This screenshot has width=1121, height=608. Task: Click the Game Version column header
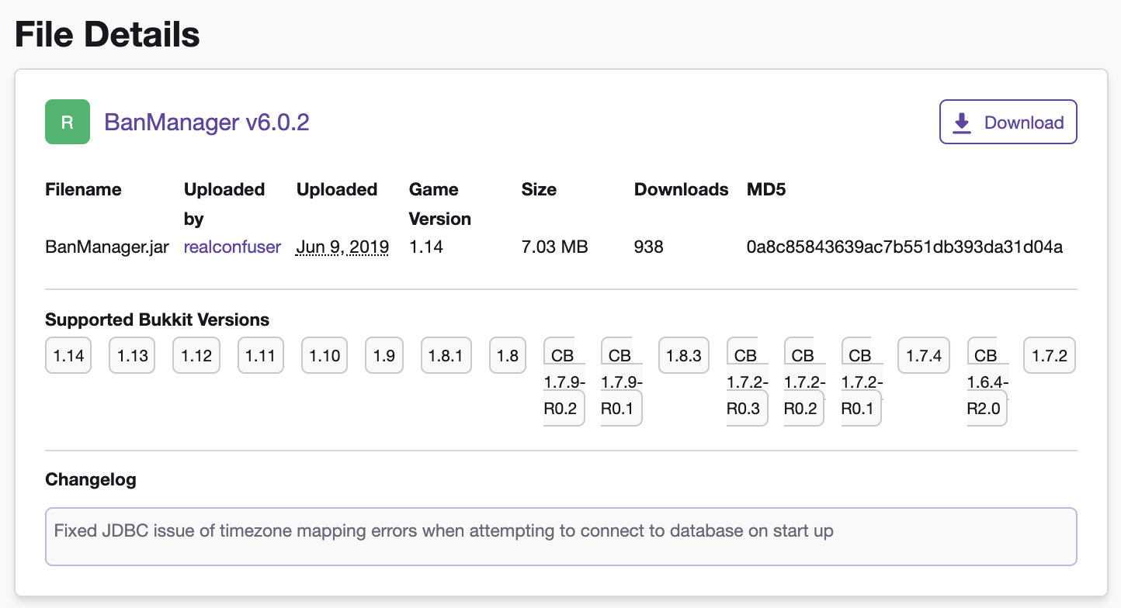click(x=440, y=204)
